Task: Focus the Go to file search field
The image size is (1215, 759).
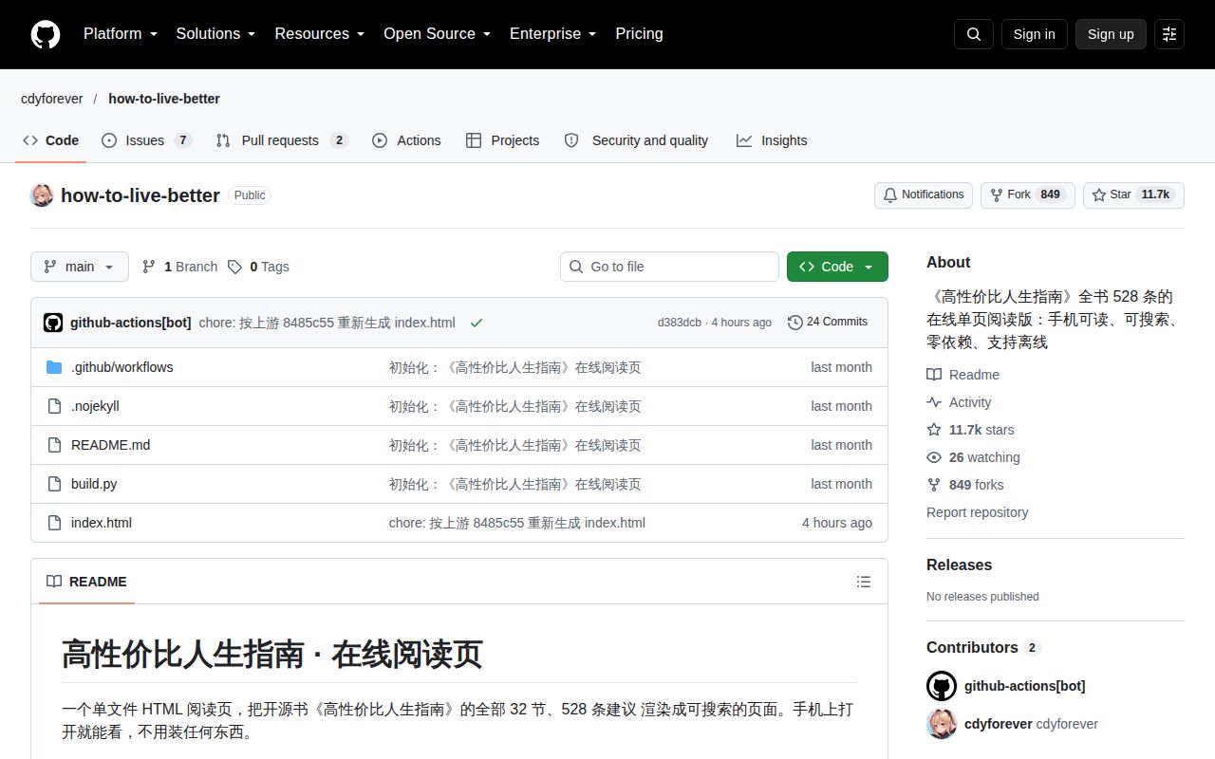Action: pyautogui.click(x=669, y=267)
